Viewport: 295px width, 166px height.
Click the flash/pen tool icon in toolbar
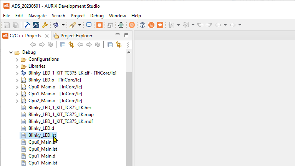73,25
